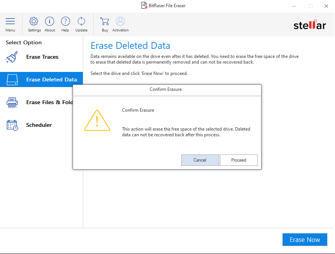Click the 'Erase Deleted Data' blue page heading

pyautogui.click(x=130, y=45)
